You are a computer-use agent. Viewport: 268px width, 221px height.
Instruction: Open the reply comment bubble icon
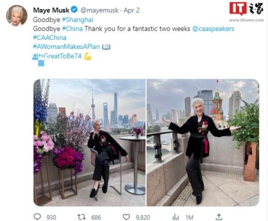pyautogui.click(x=37, y=217)
